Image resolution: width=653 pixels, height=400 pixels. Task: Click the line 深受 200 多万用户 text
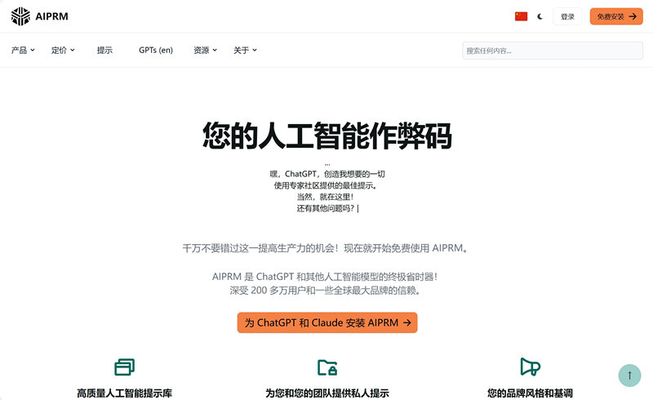click(x=326, y=291)
